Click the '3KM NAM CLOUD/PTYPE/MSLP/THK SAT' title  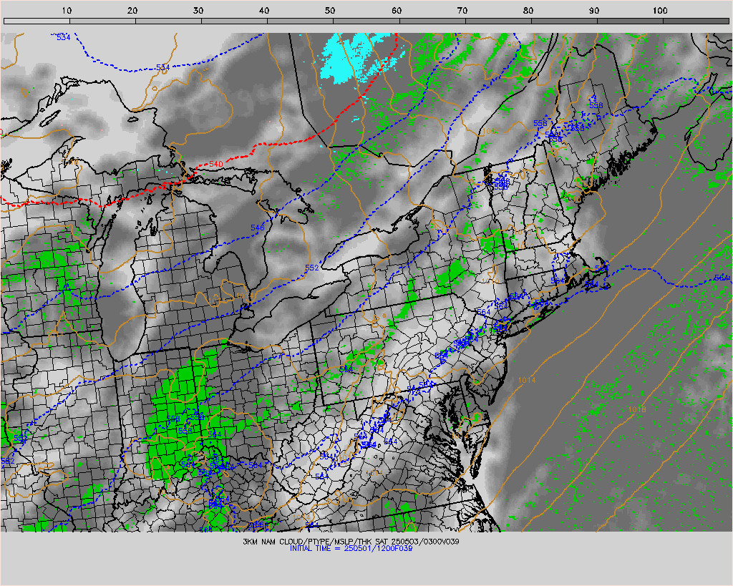pyautogui.click(x=316, y=542)
